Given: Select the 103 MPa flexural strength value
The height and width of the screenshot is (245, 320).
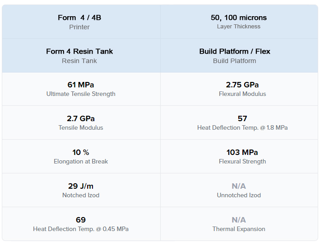Looking at the screenshot, I should [x=242, y=152].
